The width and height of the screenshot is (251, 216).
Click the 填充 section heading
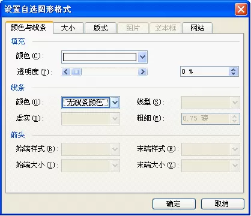point(18,41)
